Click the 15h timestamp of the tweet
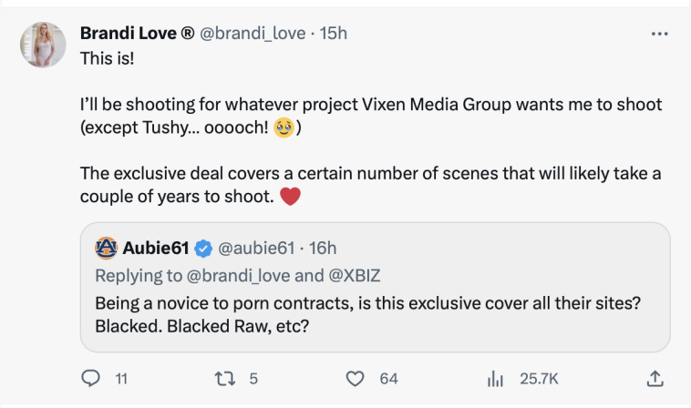Viewport: 691px width, 408px height. click(333, 34)
